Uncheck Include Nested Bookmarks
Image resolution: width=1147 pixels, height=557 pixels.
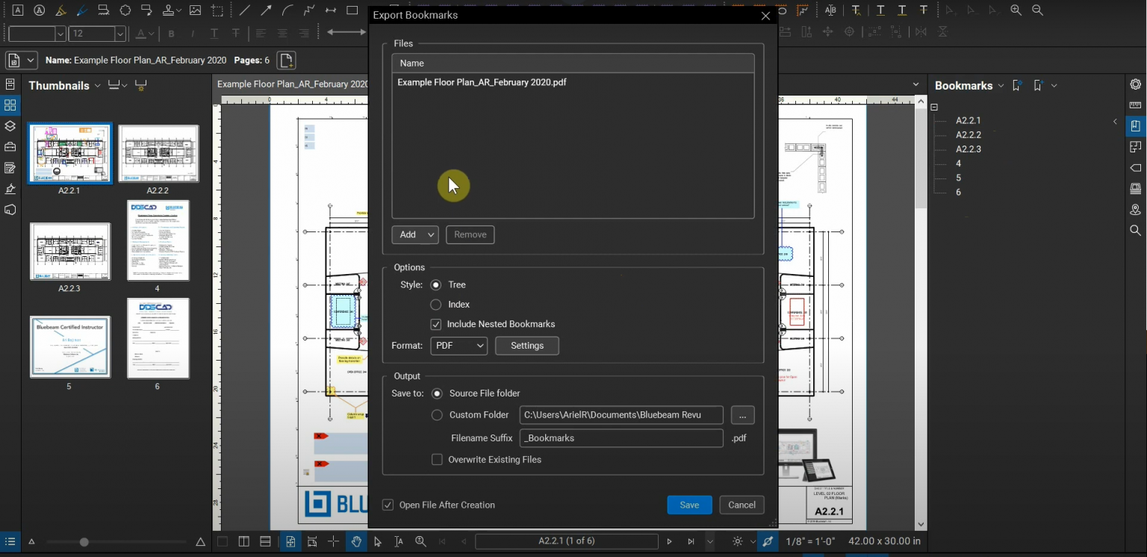435,324
